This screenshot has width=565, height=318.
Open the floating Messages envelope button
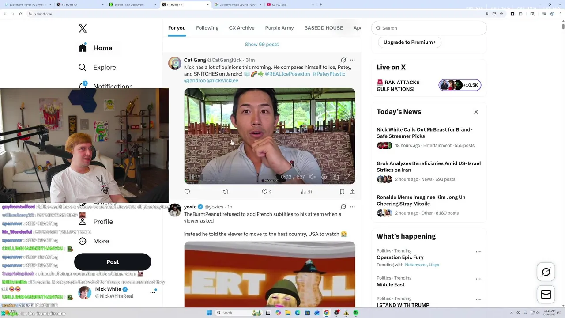(x=546, y=294)
